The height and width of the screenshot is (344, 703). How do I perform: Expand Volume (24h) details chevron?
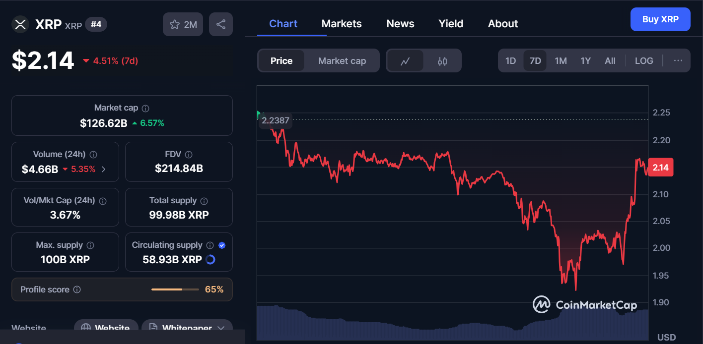[x=103, y=169]
